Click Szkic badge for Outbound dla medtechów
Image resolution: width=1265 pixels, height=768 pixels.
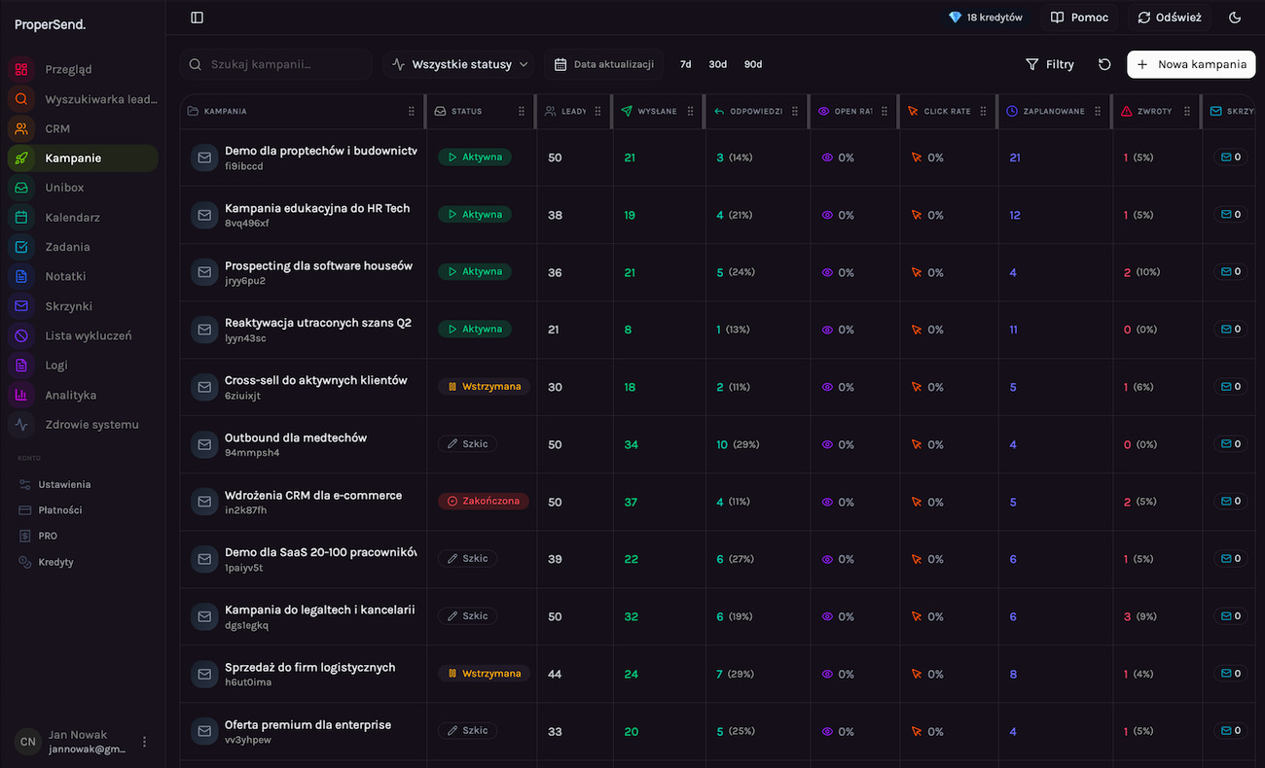coord(468,443)
